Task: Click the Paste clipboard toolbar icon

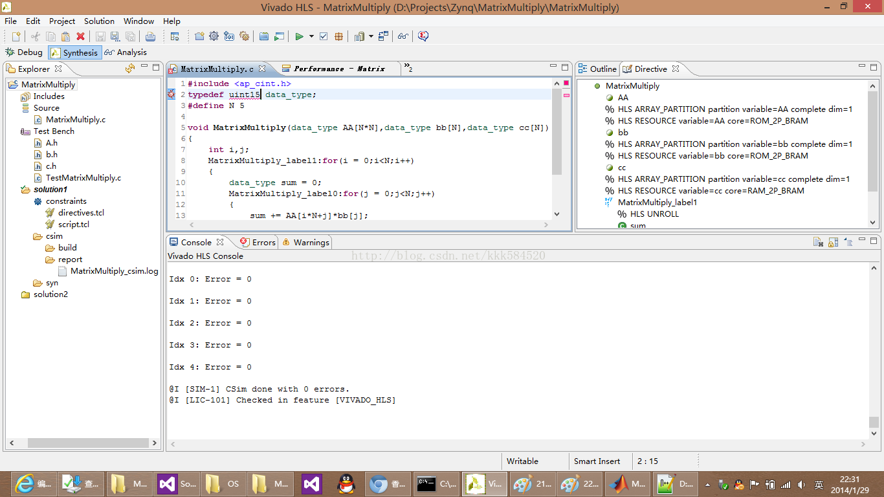Action: pyautogui.click(x=65, y=36)
